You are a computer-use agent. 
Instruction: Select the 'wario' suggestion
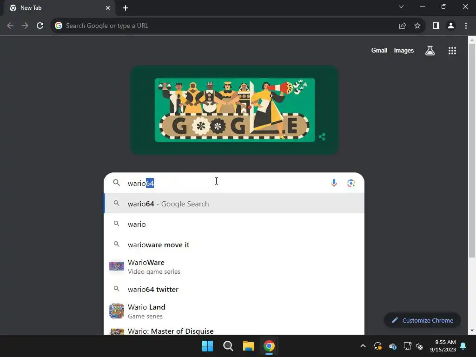click(x=234, y=224)
